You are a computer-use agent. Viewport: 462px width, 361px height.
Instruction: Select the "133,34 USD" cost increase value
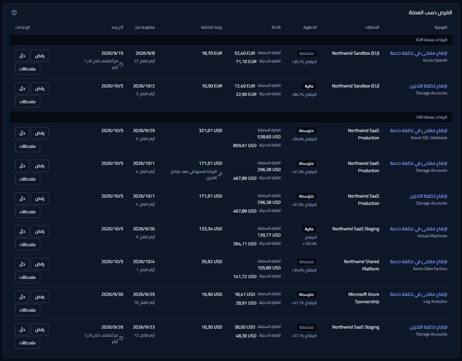211,229
